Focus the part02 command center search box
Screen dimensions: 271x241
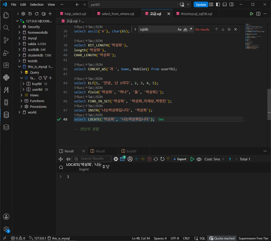pyautogui.click(x=133, y=4)
